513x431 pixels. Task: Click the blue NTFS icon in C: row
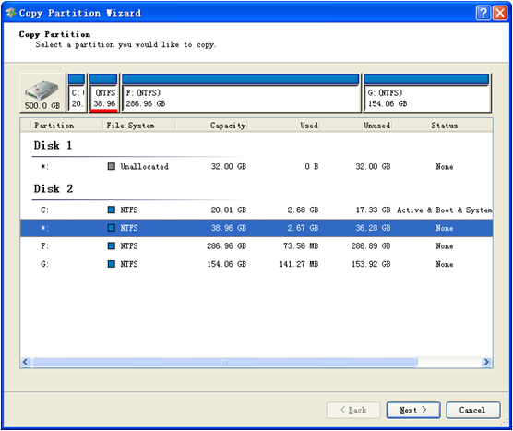point(112,210)
